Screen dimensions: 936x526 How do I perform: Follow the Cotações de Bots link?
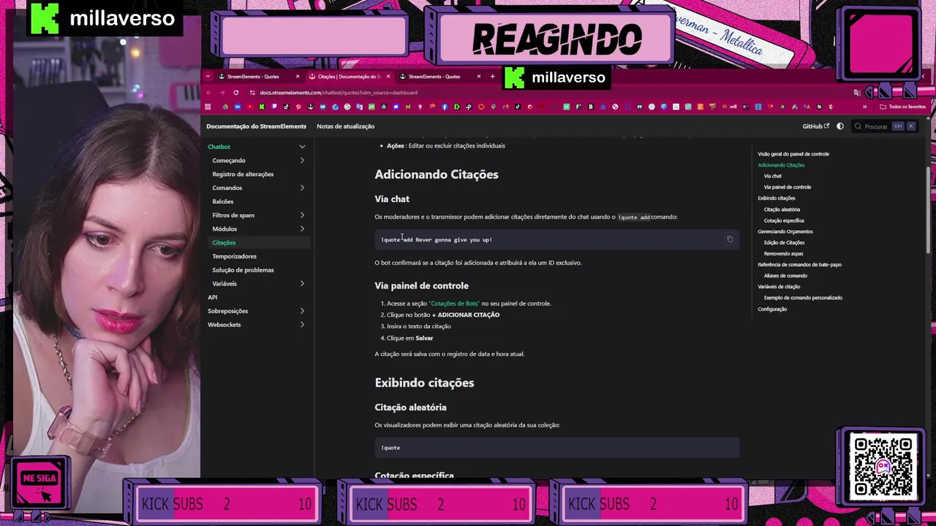(454, 303)
